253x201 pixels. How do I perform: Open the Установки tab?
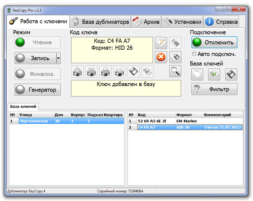pyautogui.click(x=182, y=22)
